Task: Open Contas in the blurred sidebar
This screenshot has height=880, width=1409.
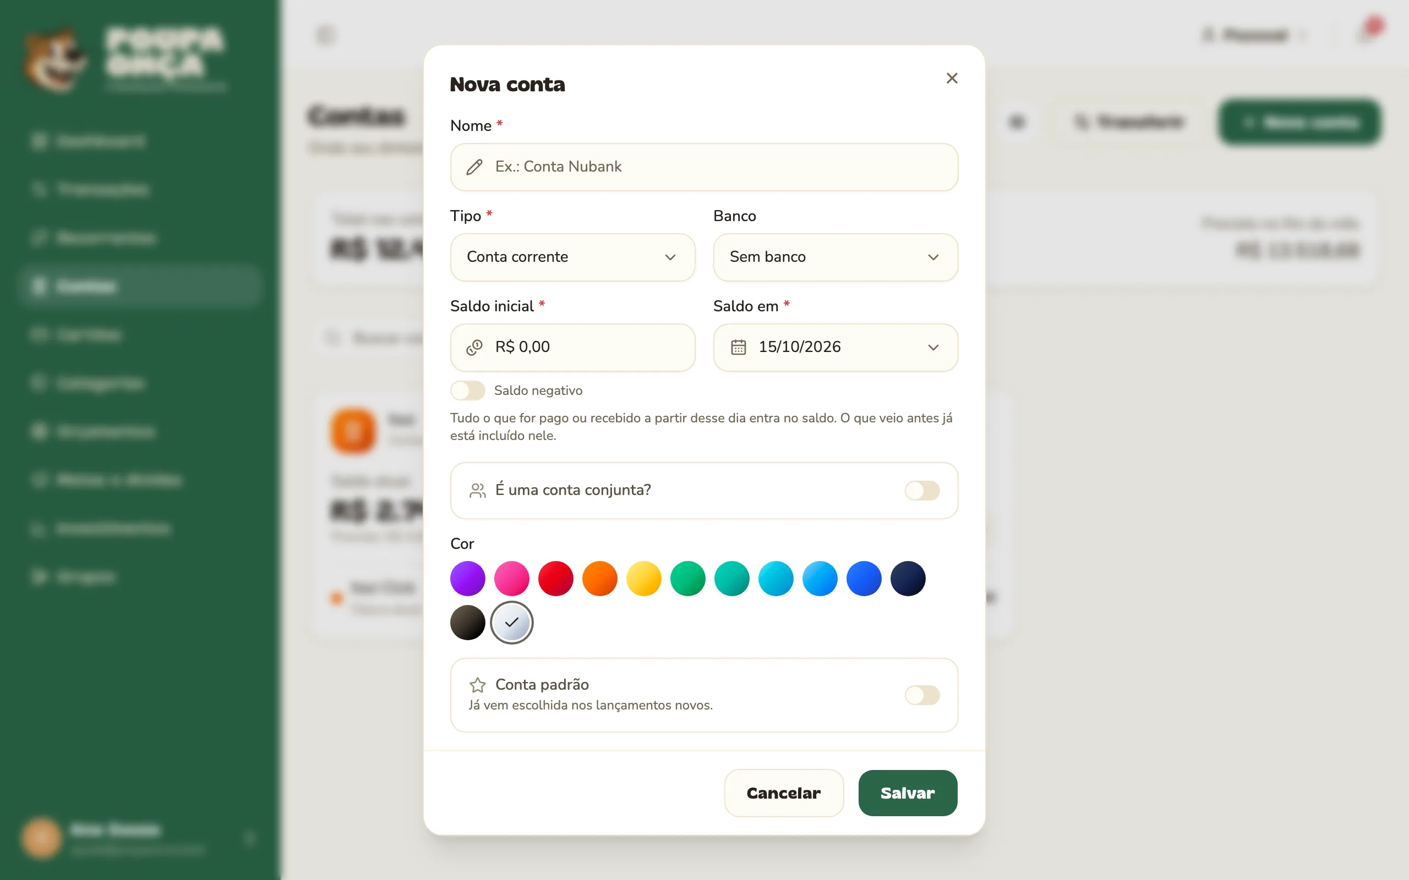Action: click(x=140, y=287)
